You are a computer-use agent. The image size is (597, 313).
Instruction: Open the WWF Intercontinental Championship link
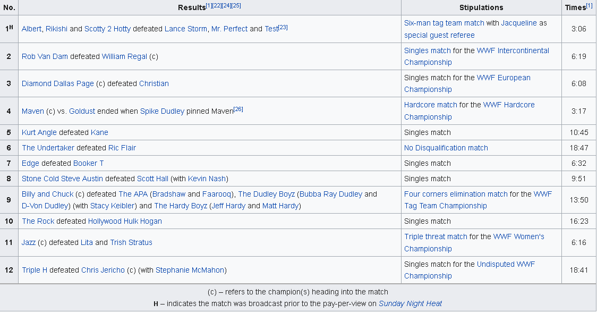click(x=513, y=50)
